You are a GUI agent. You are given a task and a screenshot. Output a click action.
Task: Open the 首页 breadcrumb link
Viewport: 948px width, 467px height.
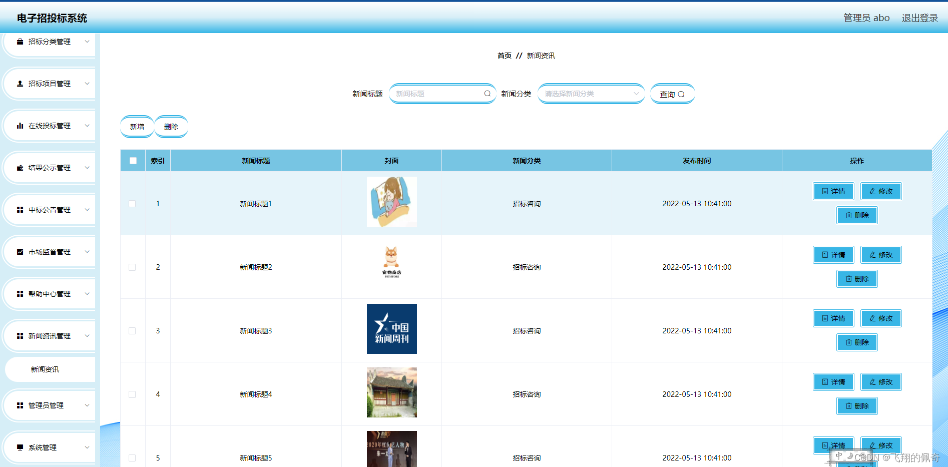coord(504,56)
